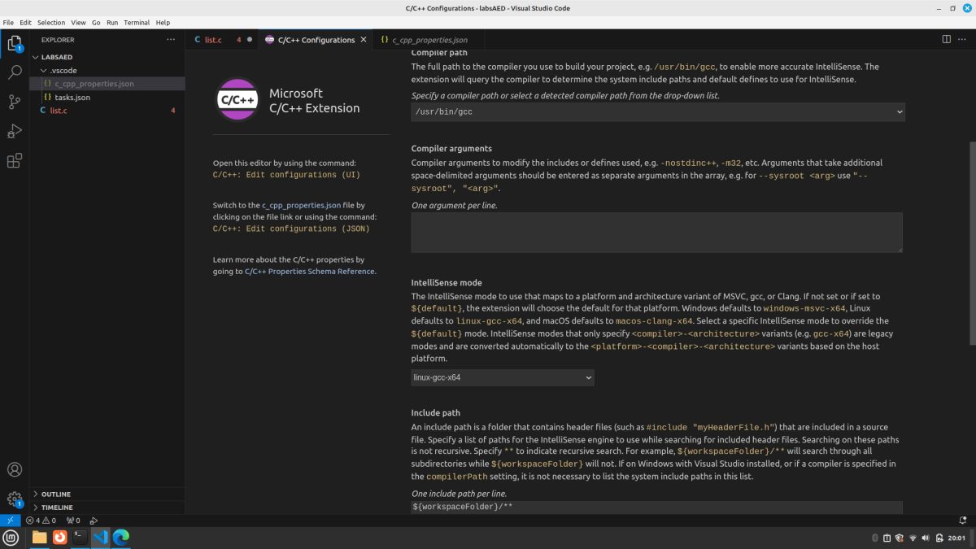Click the Microsoft C/C++ Extension logo
The width and height of the screenshot is (976, 549).
[x=238, y=100]
